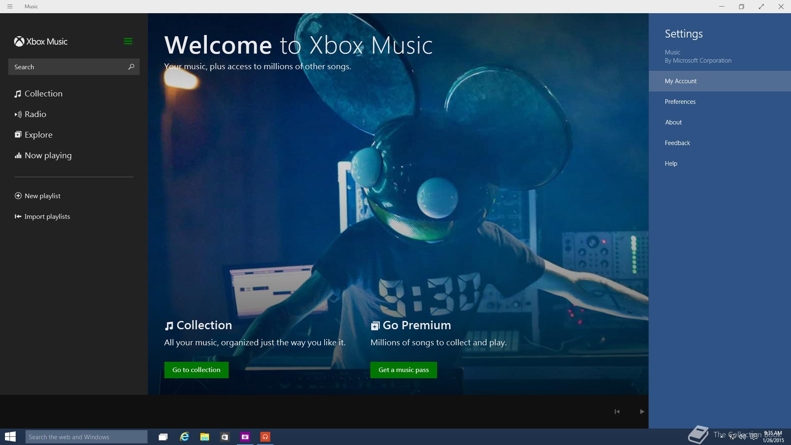Viewport: 791px width, 445px height.
Task: Open the app menu in title bar
Action: click(10, 7)
